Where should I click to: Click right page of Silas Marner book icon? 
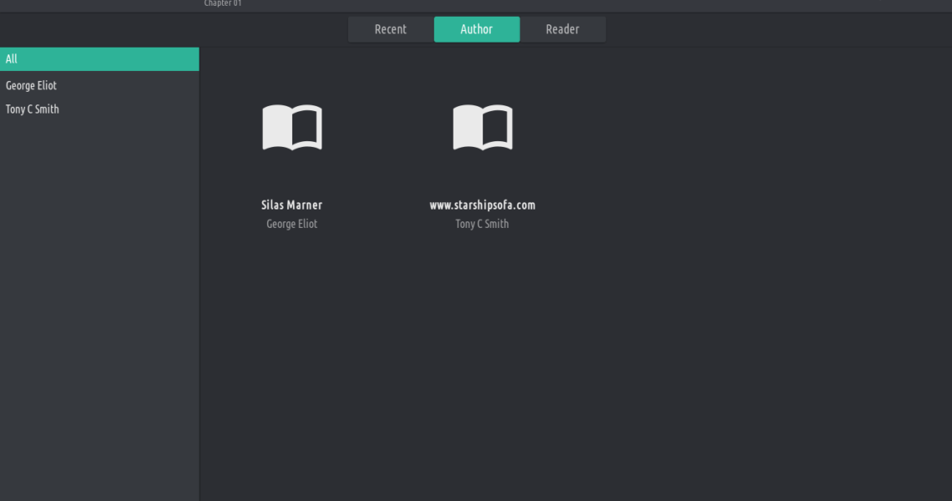(x=307, y=128)
